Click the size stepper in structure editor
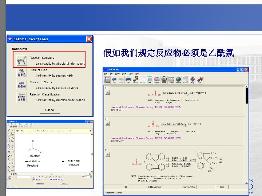 coord(91,177)
